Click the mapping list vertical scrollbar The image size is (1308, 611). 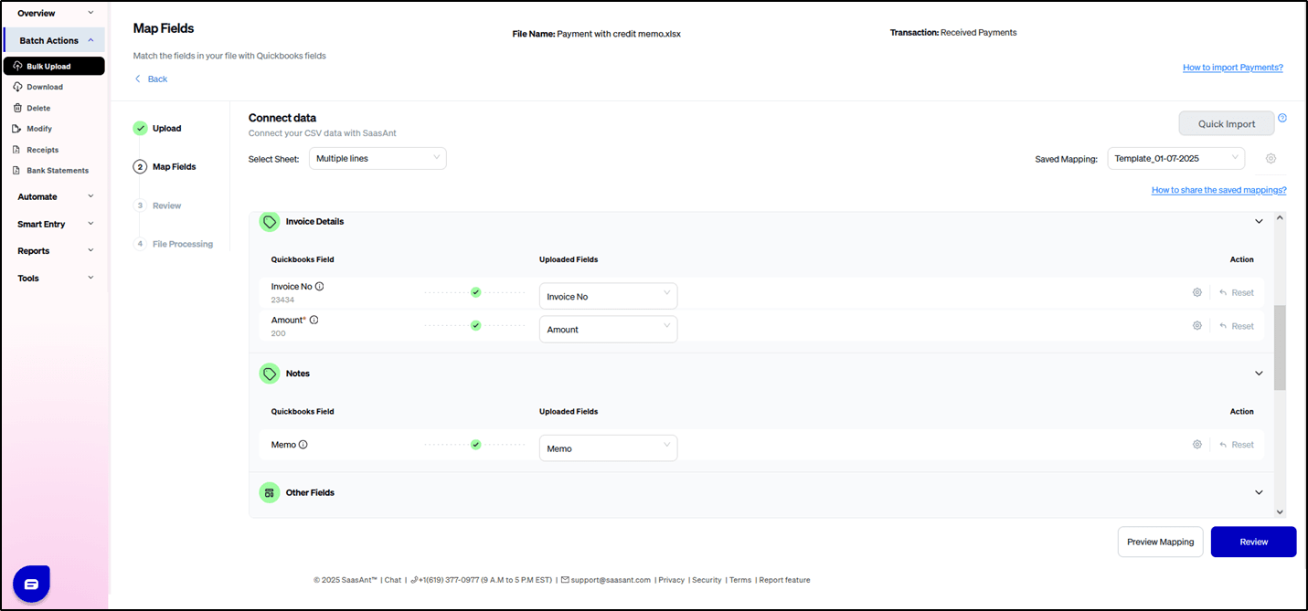coord(1280,347)
